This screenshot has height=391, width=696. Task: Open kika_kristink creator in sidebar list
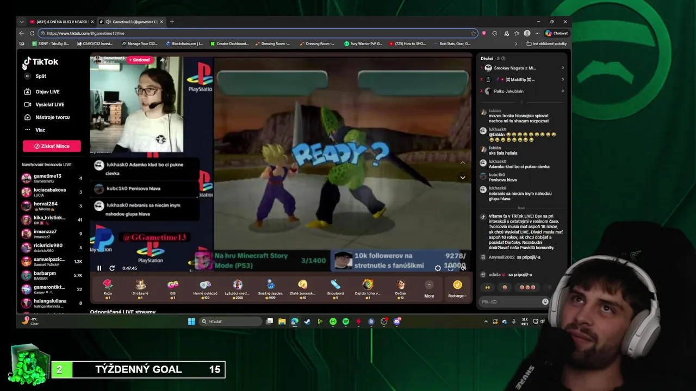tap(52, 220)
